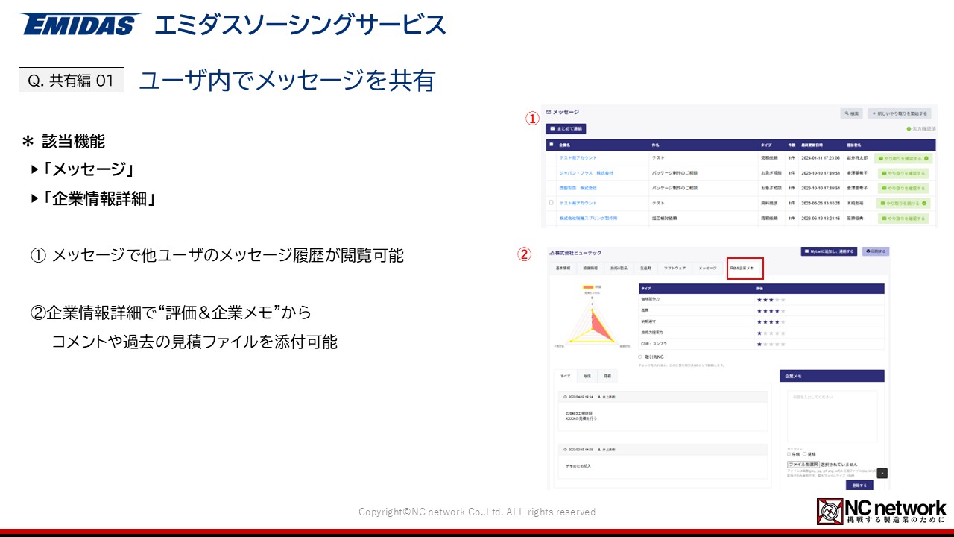
Task: Click the first star in the 技術力提案力 row
Action: (x=759, y=333)
